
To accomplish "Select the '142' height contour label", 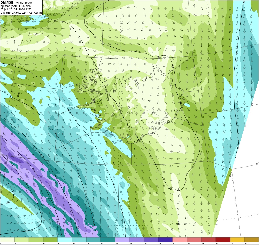I will pyautogui.click(x=42, y=156).
